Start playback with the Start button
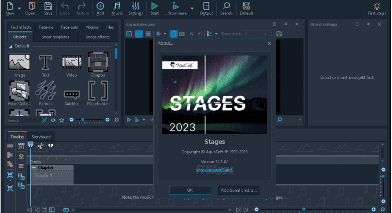392x213 pixels. point(155,9)
